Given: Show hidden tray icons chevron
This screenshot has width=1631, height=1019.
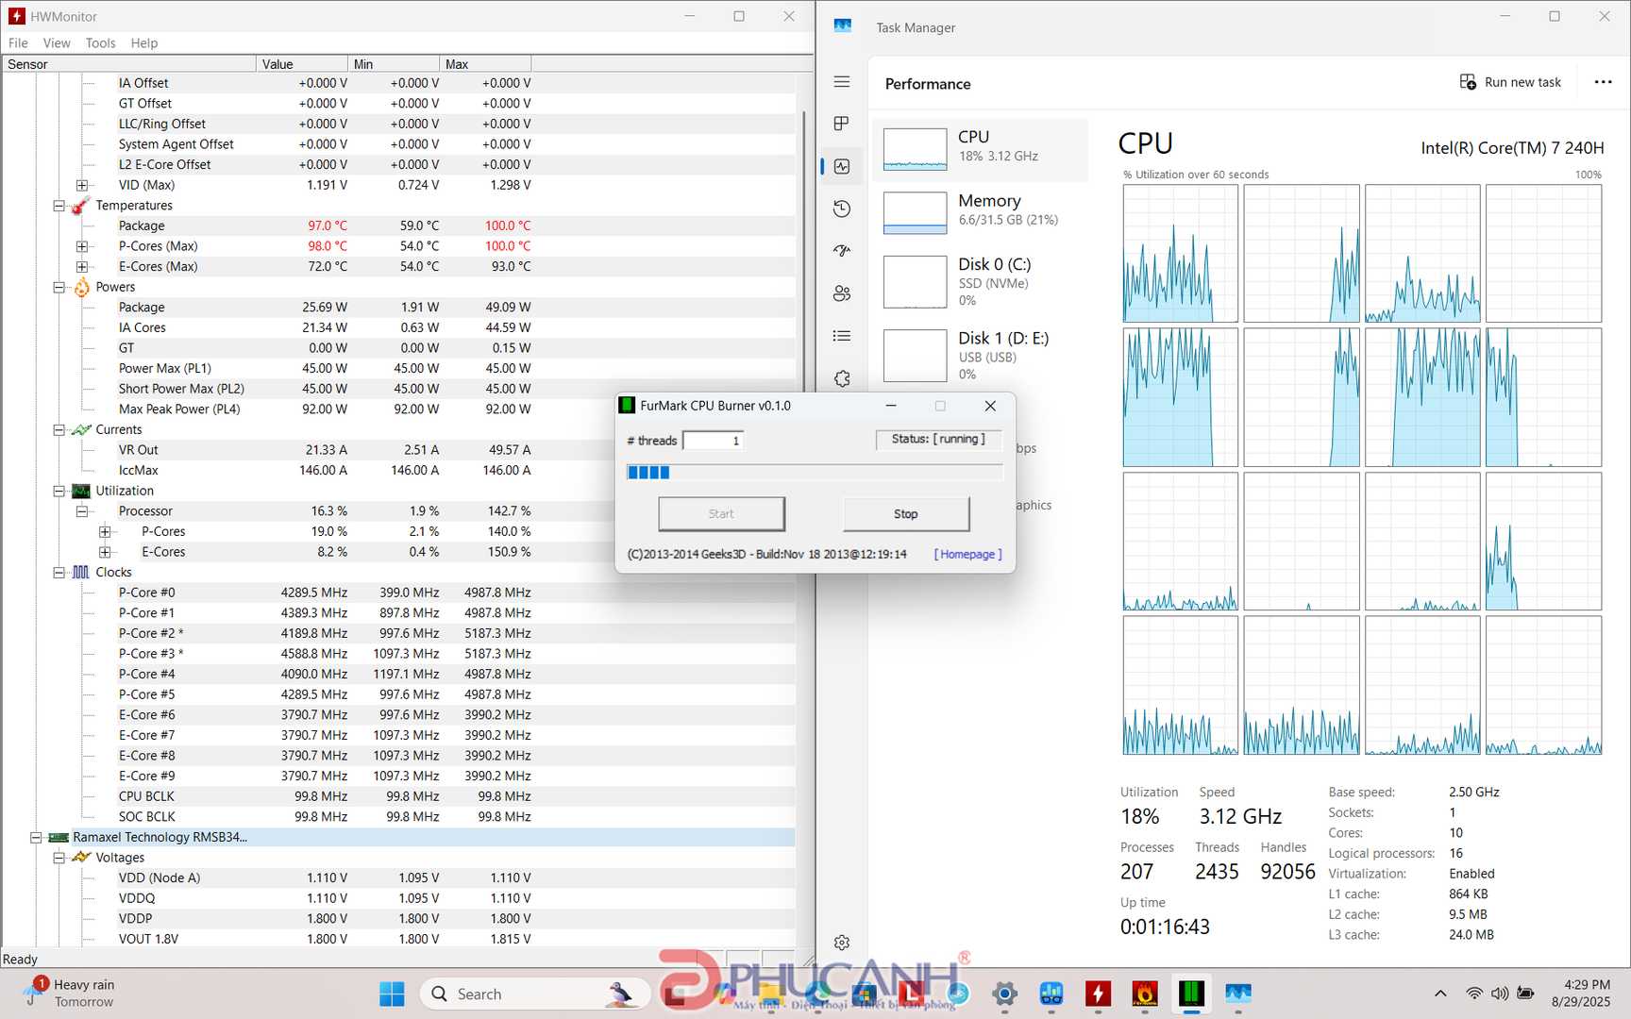Looking at the screenshot, I should 1440,994.
